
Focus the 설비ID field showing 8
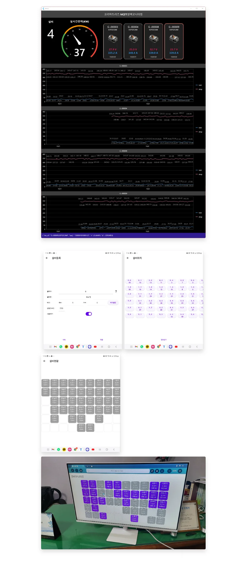click(x=86, y=291)
